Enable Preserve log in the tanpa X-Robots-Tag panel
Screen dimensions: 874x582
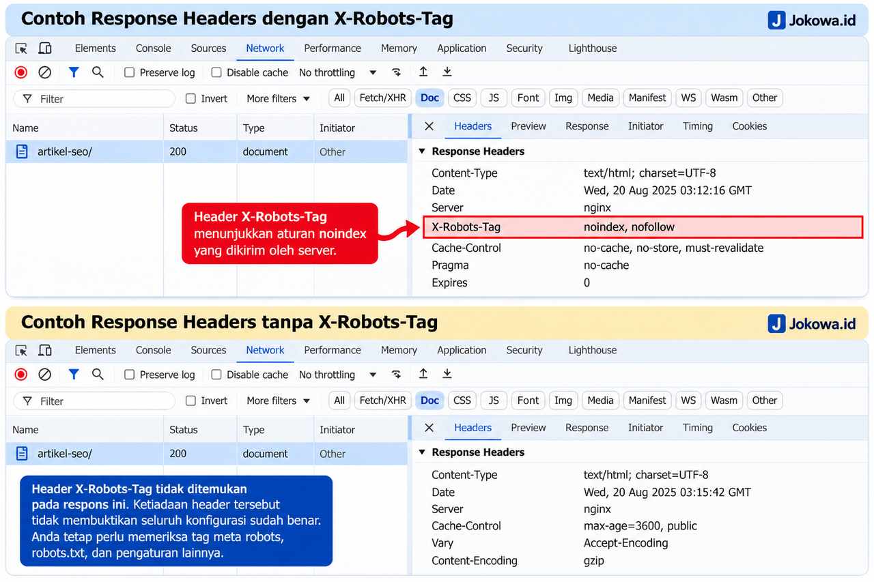click(129, 375)
